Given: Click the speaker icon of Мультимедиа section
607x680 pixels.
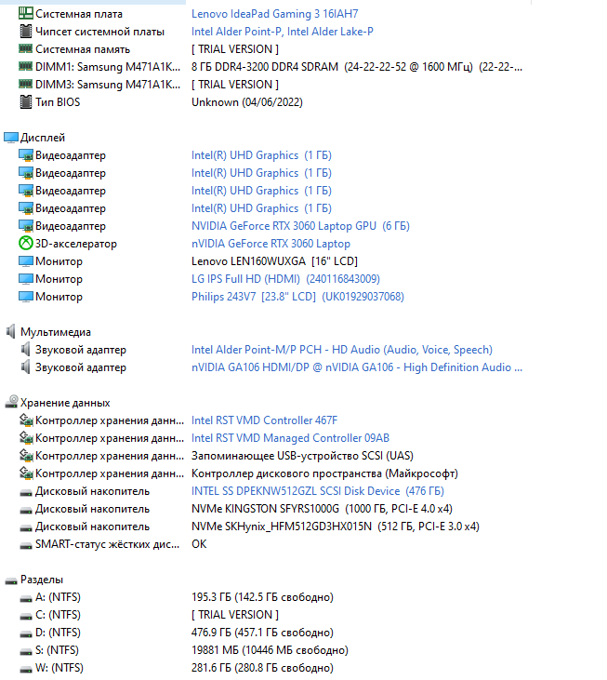Looking at the screenshot, I should (11, 332).
